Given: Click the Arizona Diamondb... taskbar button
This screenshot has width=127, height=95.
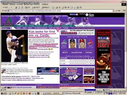Looking at the screenshot, I should pos(73,93).
